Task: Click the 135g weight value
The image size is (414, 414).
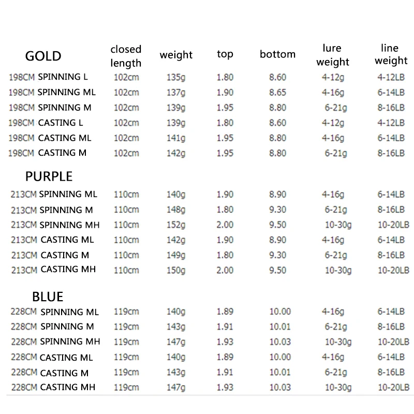Action: pos(176,78)
